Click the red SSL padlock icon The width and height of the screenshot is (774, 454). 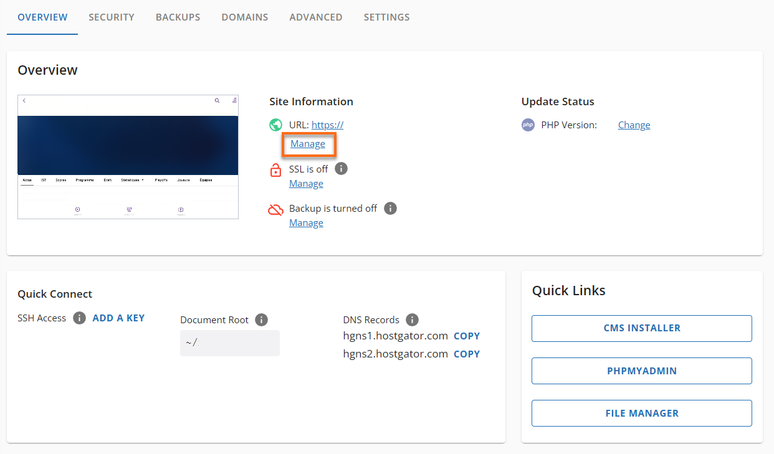pyautogui.click(x=275, y=168)
